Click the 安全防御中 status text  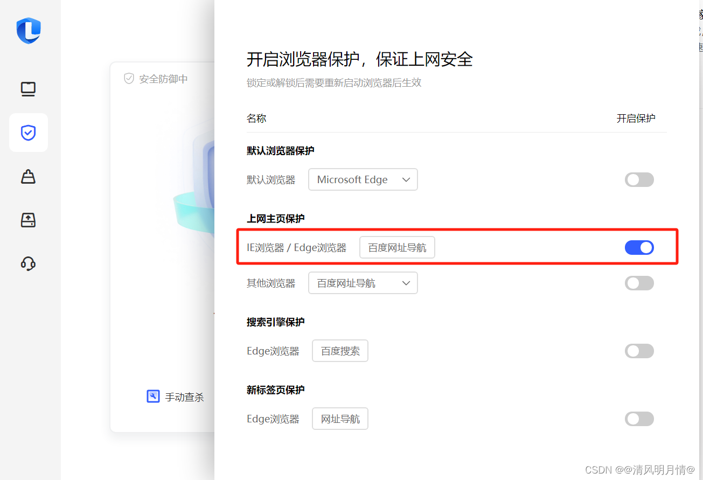164,79
